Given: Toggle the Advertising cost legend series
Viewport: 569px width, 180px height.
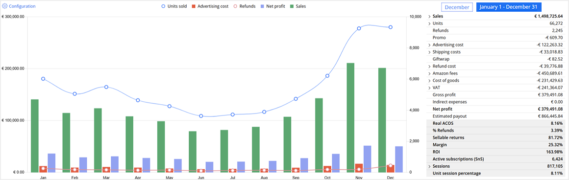Looking at the screenshot, I should (210, 6).
